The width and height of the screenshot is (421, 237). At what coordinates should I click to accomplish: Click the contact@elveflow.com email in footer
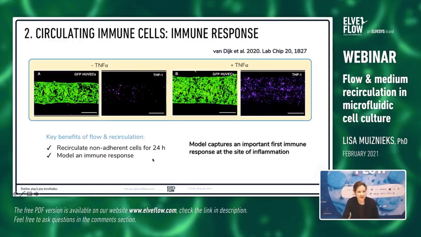(x=139, y=189)
